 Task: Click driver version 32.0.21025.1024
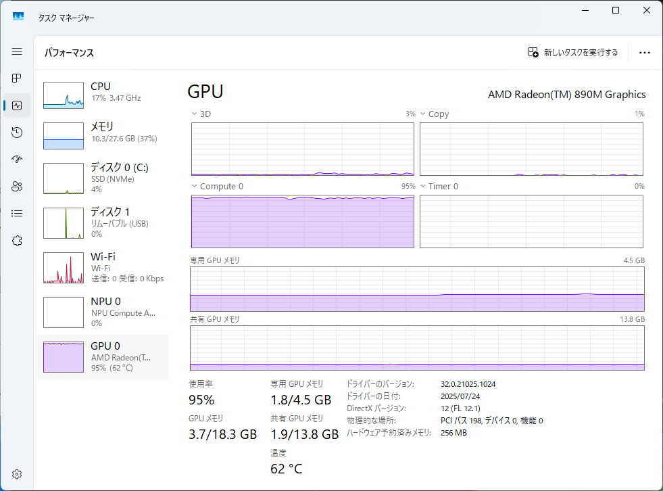pyautogui.click(x=468, y=384)
